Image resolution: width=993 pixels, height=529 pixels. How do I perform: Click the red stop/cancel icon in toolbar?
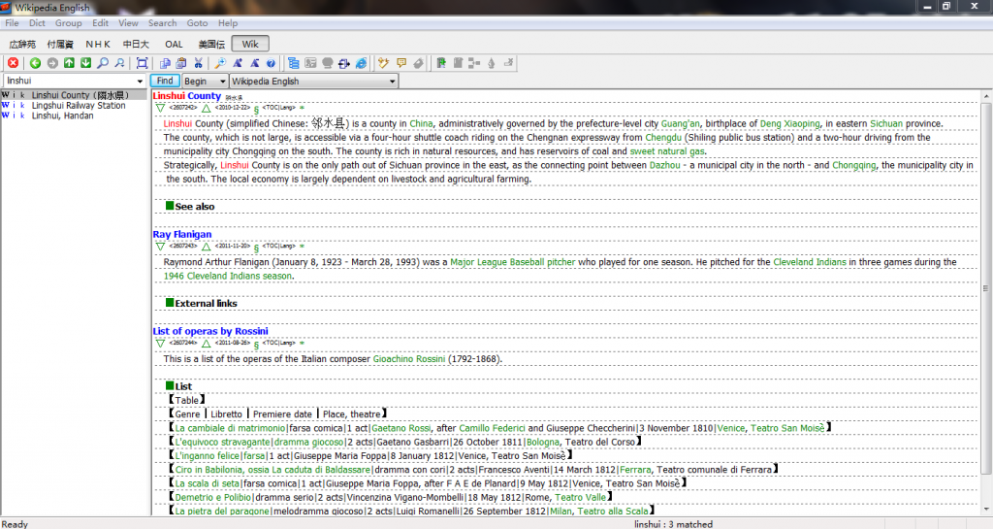click(x=13, y=63)
